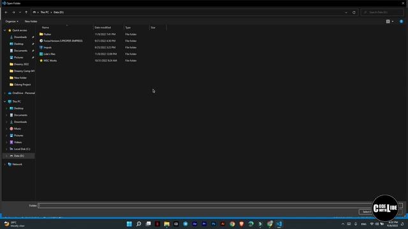Open taskbar Search

click(139, 224)
